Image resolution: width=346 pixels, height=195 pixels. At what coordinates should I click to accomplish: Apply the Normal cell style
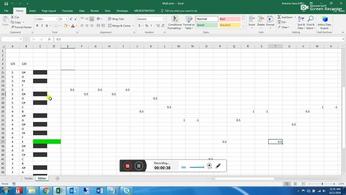[207, 19]
